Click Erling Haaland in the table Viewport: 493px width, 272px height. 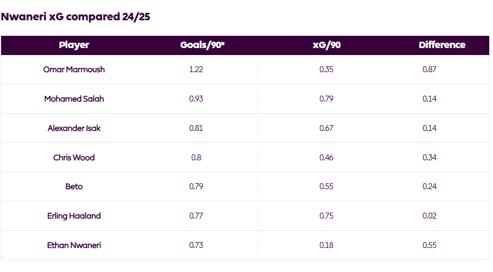[x=74, y=216]
